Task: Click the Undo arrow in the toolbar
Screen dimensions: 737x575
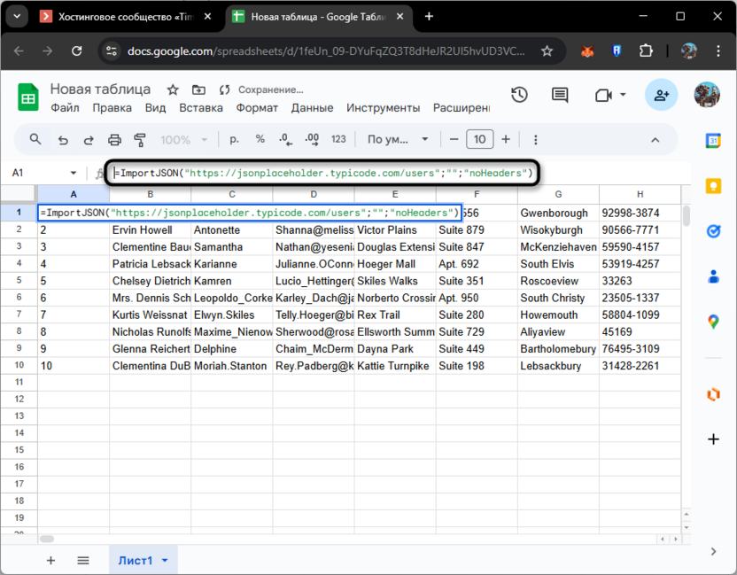Action: click(62, 140)
